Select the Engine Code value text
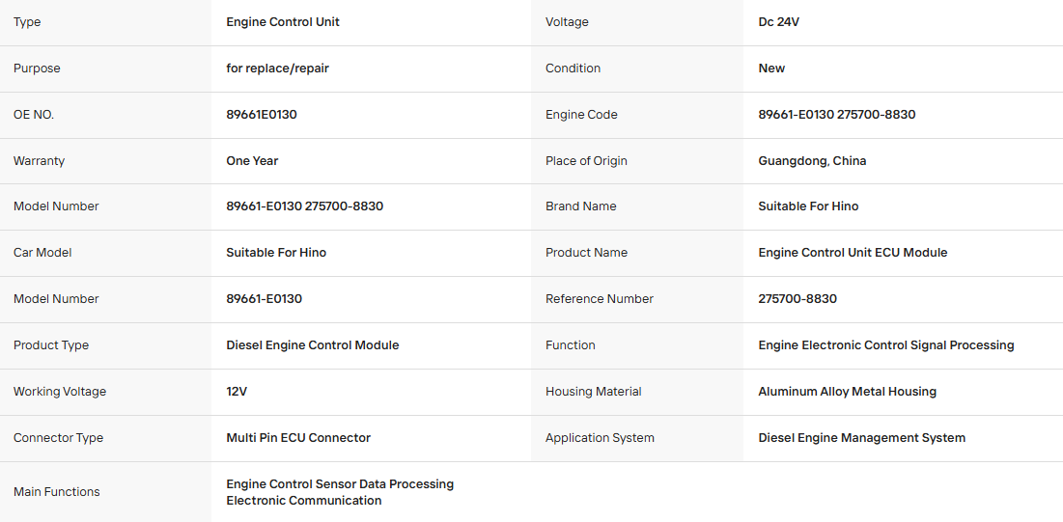The height and width of the screenshot is (522, 1063). [836, 115]
